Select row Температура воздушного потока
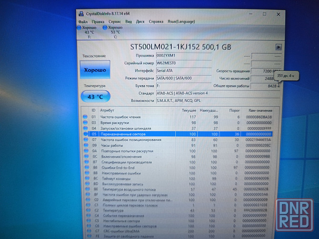This screenshot has width=319, height=239. click(x=178, y=189)
